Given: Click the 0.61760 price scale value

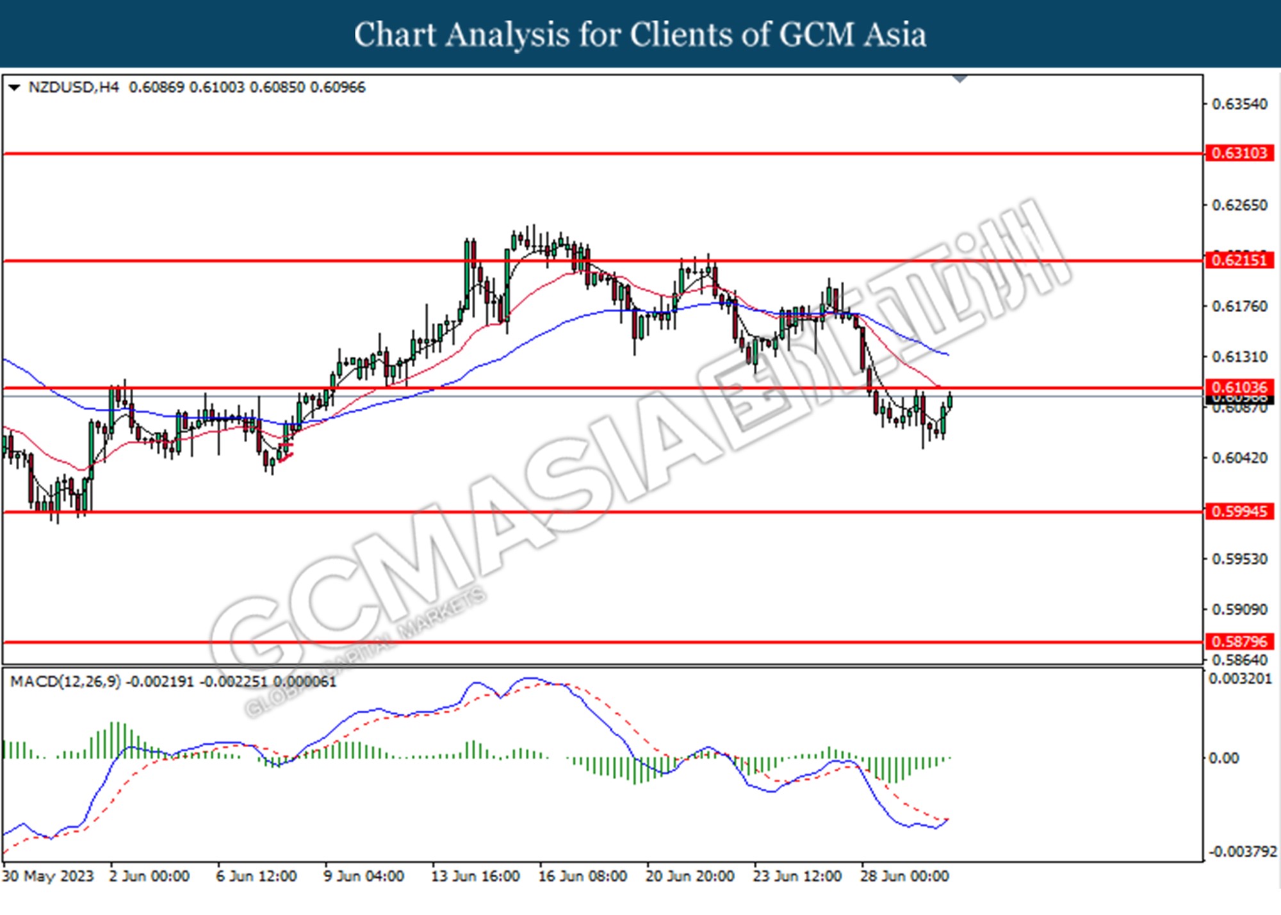Looking at the screenshot, I should click(1239, 307).
